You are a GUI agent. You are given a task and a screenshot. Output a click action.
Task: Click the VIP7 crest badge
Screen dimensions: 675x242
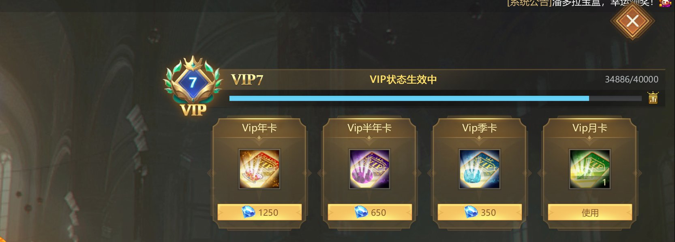click(x=193, y=86)
